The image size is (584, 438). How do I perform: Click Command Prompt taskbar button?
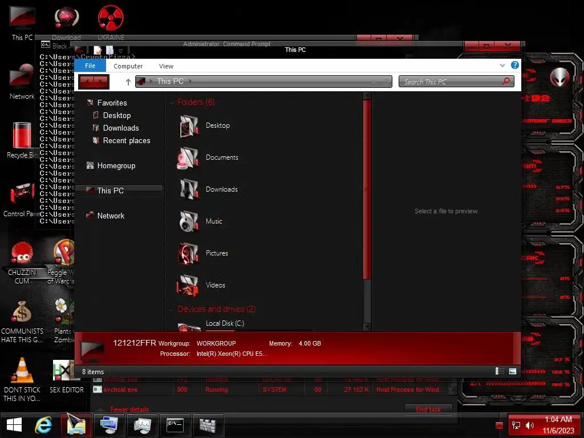[175, 424]
